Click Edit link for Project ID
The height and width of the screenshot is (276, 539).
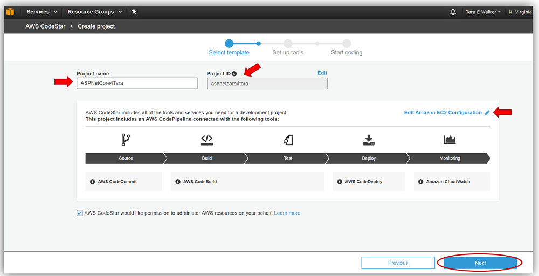click(x=322, y=73)
